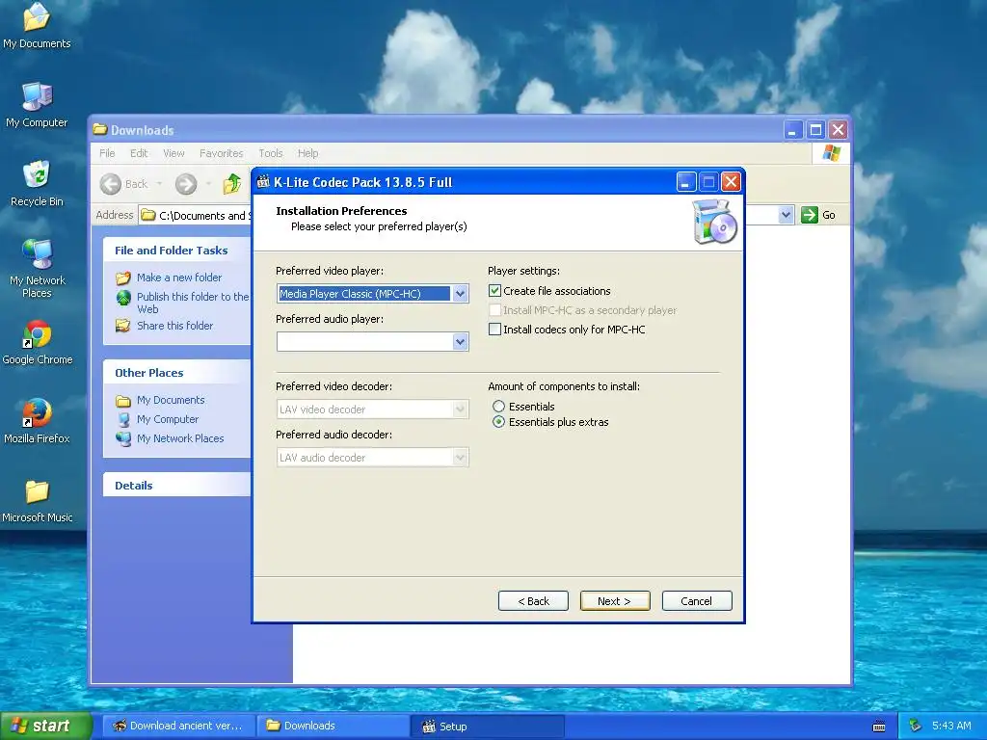987x740 pixels.
Task: Click the Windows flag logo in Downloads window
Action: 831,153
